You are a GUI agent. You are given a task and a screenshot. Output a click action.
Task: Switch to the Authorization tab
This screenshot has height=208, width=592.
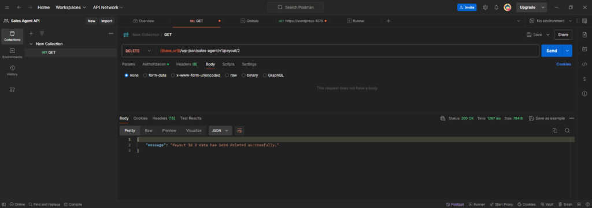click(x=156, y=65)
